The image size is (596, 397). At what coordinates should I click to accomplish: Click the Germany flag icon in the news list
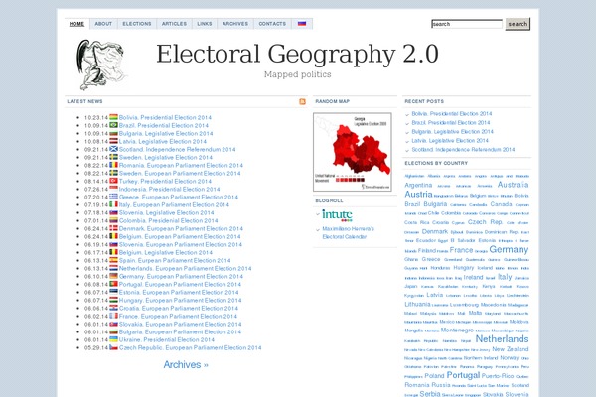click(x=113, y=276)
